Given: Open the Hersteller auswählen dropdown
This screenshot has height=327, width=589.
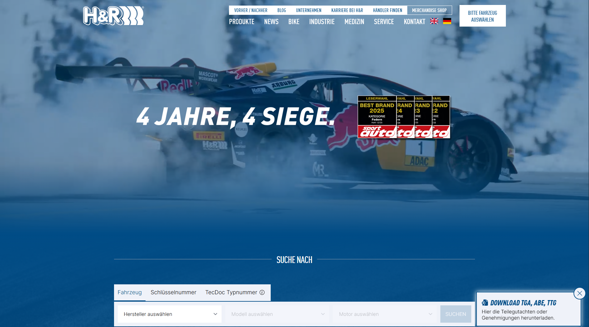Looking at the screenshot, I should click(169, 314).
